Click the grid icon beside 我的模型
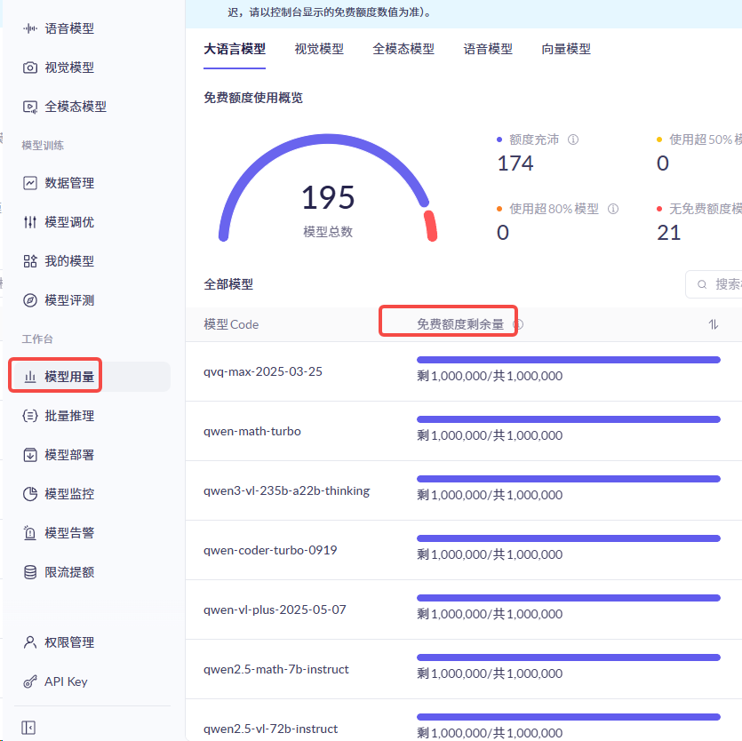Image resolution: width=742 pixels, height=741 pixels. click(30, 260)
